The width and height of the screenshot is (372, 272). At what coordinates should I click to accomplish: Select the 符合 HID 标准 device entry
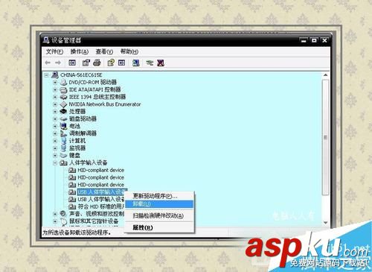tap(101, 206)
